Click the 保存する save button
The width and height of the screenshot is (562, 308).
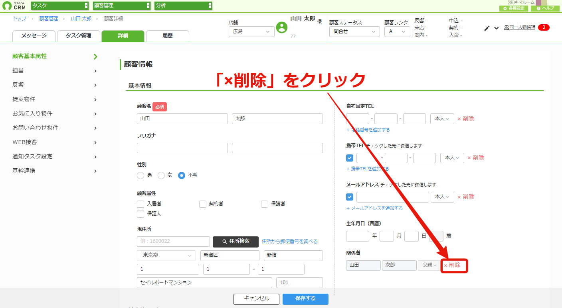(305, 299)
